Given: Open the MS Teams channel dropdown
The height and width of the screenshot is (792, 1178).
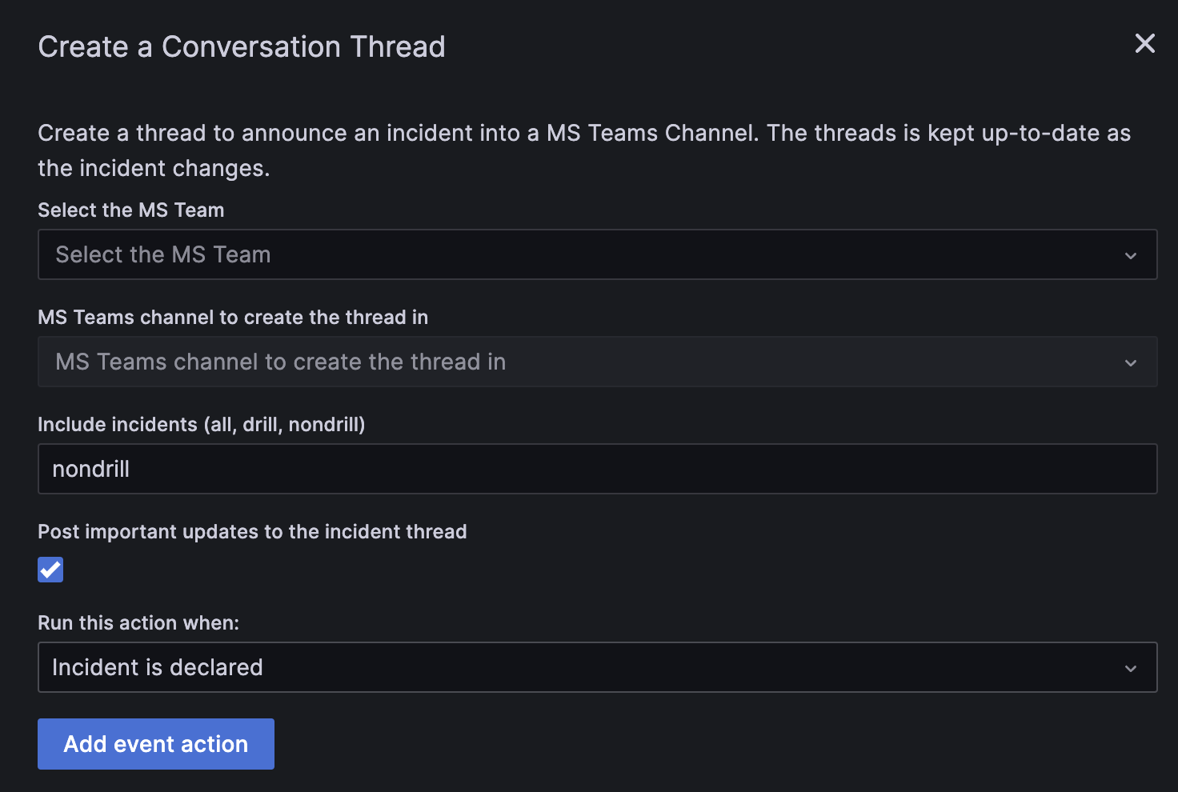Looking at the screenshot, I should tap(597, 362).
